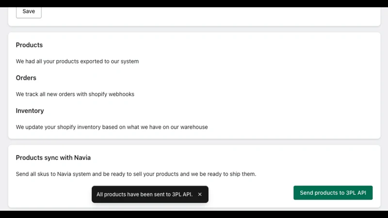Click text 'Send all skus to Navia system'

click(x=53, y=174)
